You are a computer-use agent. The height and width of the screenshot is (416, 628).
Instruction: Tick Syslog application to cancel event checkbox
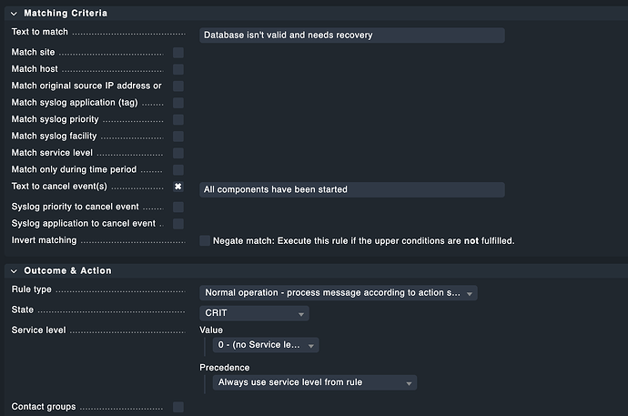tap(178, 223)
